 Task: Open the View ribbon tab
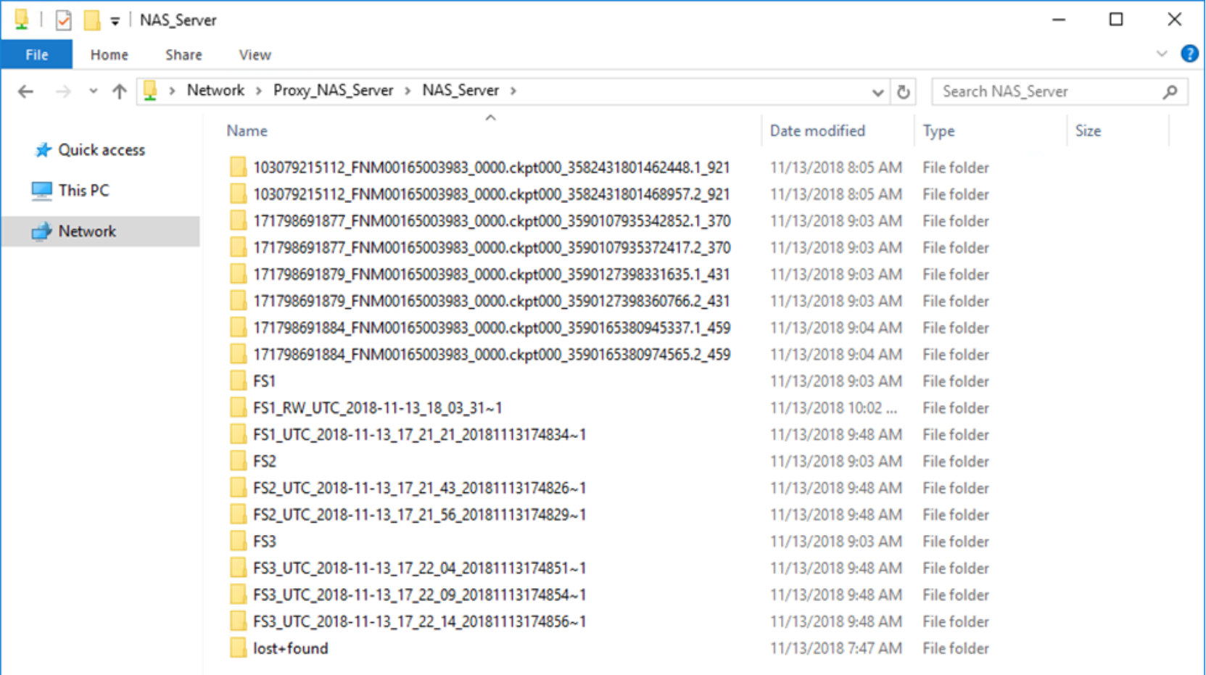pos(255,55)
